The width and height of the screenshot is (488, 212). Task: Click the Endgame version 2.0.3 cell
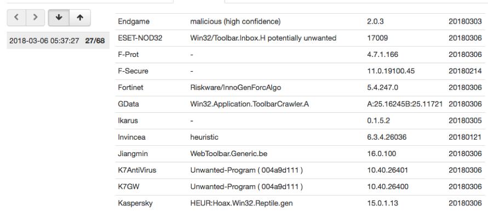pyautogui.click(x=375, y=21)
